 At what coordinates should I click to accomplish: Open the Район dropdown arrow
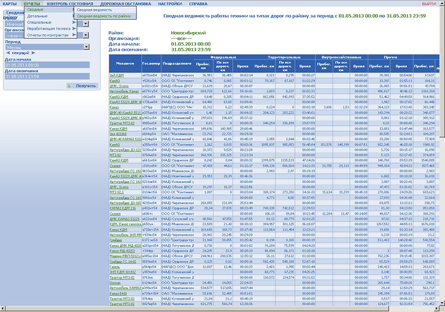(x=86, y=24)
